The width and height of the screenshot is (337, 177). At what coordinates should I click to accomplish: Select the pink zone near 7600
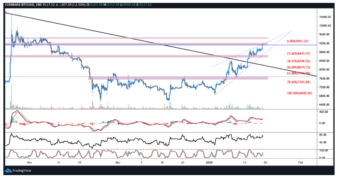click(178, 78)
